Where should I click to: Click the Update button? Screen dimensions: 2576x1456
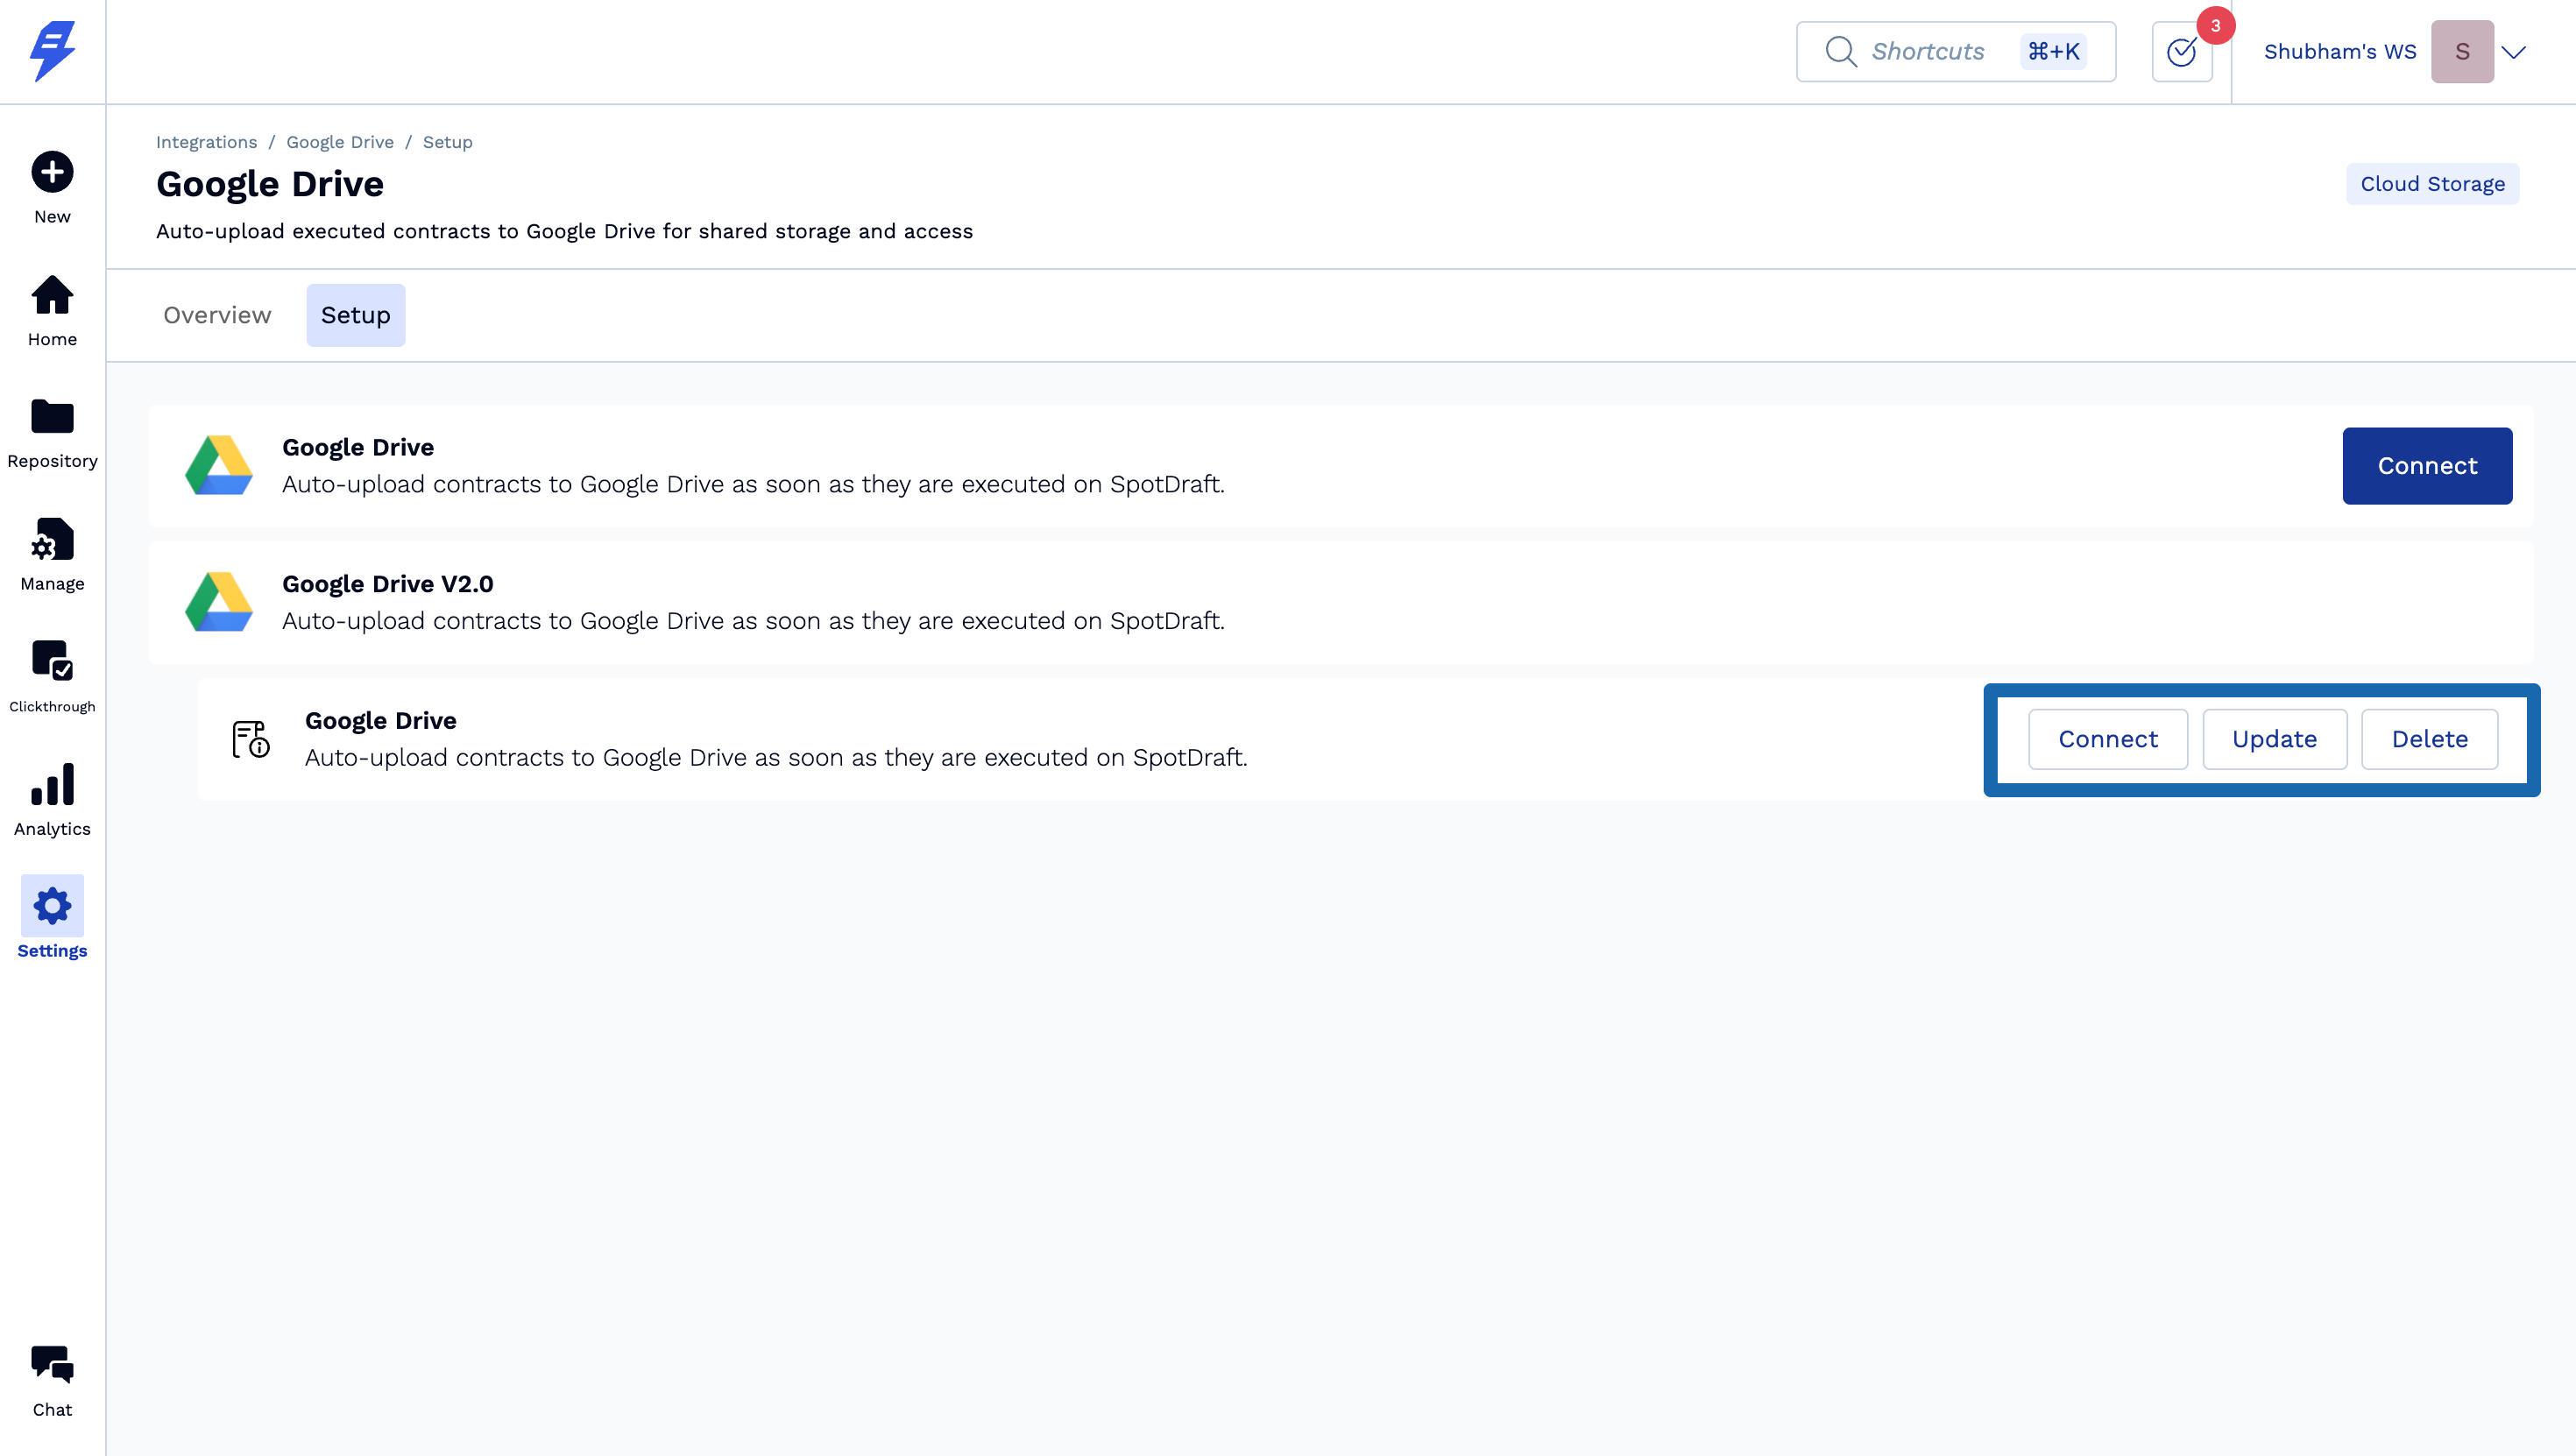pyautogui.click(x=2274, y=739)
